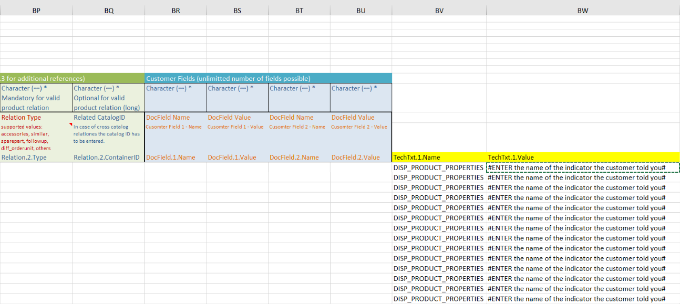Click the BV column header
Image resolution: width=680 pixels, height=304 pixels.
[439, 11]
